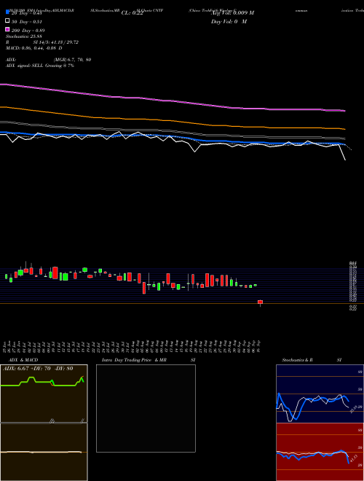The width and height of the screenshot is (364, 481).
Task: Click the magenta 200-day moving average line
Action: (x=172, y=100)
